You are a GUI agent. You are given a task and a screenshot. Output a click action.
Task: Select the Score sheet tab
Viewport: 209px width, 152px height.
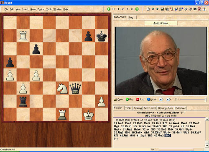150,108
